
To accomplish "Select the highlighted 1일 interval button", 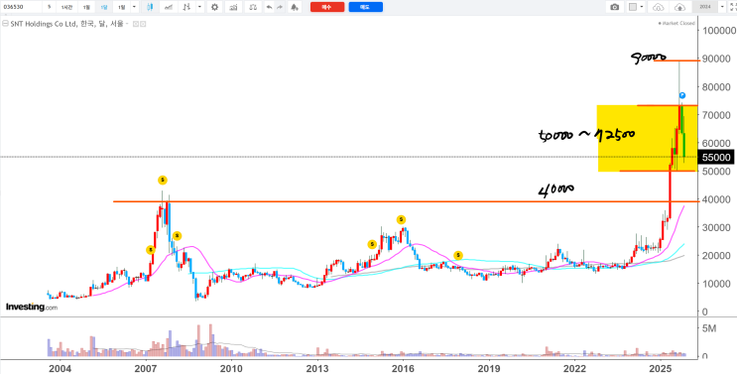I will (104, 7).
